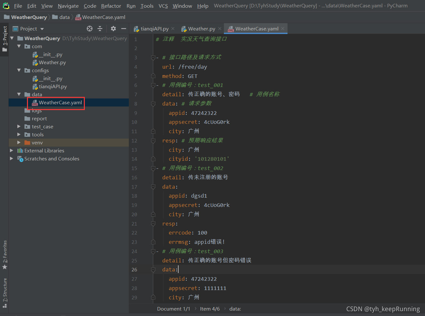Click the PyCharm application logo icon
Screen dimensions: 425x316
pos(6,6)
